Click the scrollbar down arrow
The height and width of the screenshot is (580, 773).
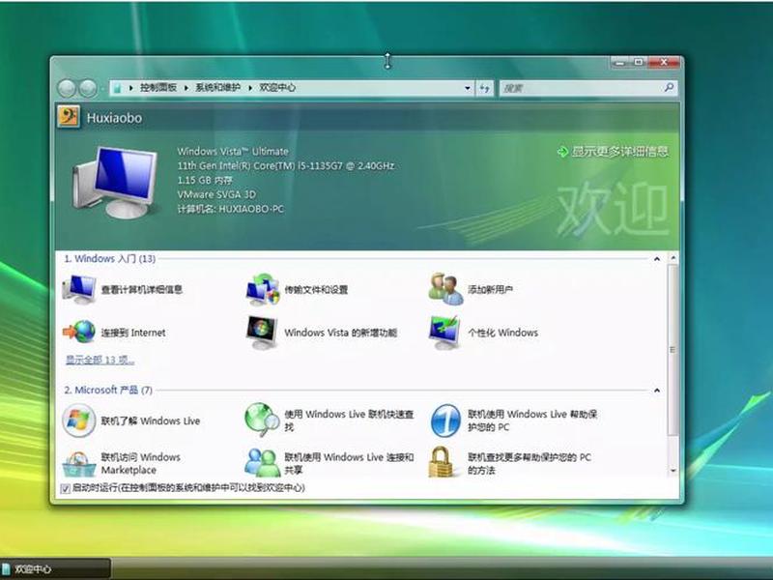coord(673,471)
